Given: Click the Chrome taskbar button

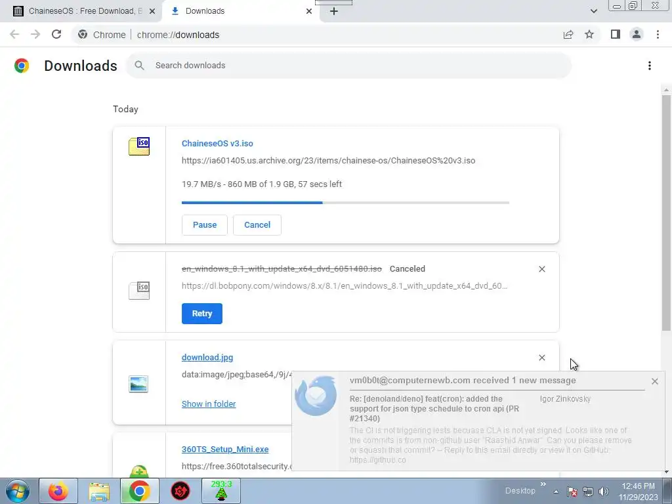Looking at the screenshot, I should coord(139,491).
